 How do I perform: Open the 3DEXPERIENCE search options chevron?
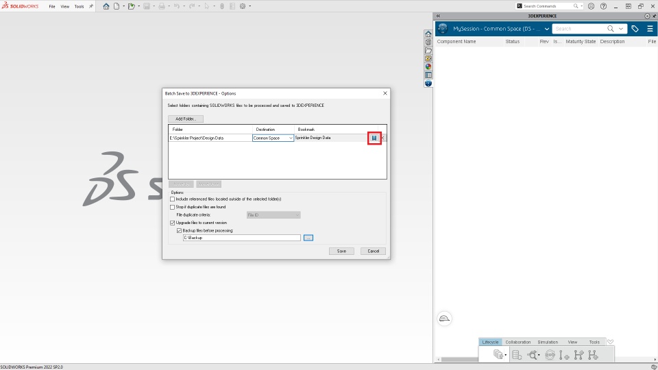pyautogui.click(x=621, y=29)
